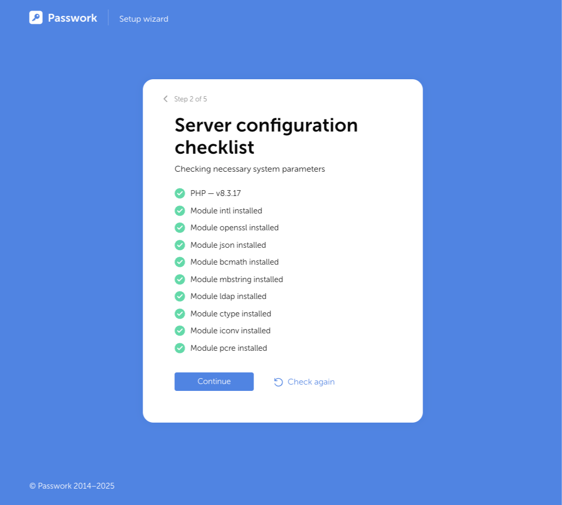Click the check icon beside Module bcmath
562x505 pixels.
pyautogui.click(x=180, y=261)
